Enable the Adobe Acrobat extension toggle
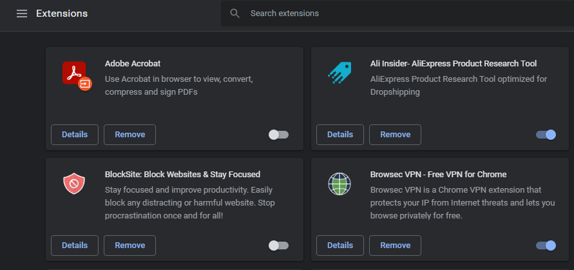The height and width of the screenshot is (270, 574). [279, 135]
